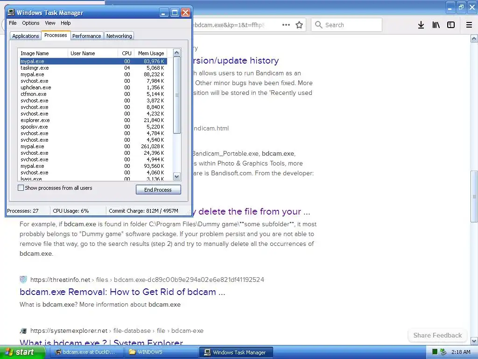
Task: Open the What is bdcam.exe System Explorer link
Action: point(101,342)
